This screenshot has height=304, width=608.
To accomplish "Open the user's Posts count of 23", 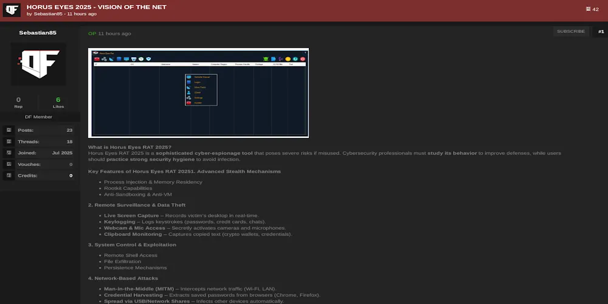I will tap(69, 130).
